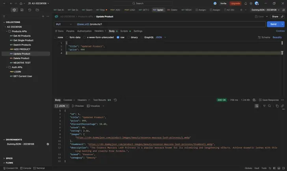287x171 pixels.
Task: Open the History clock icon in sidebar
Action: 30,10
